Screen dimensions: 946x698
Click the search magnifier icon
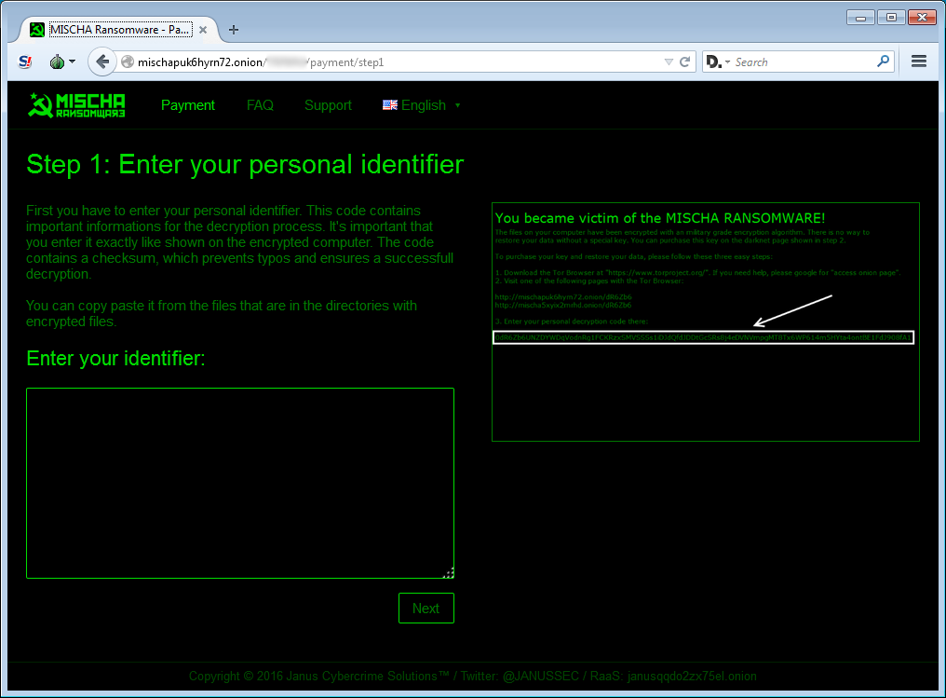point(884,61)
